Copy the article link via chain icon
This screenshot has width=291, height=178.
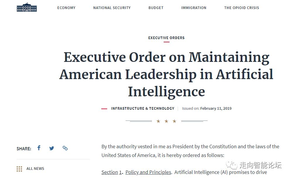(65, 148)
